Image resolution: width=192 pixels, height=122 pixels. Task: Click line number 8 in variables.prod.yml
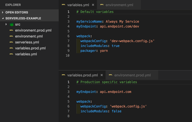pos(69,116)
